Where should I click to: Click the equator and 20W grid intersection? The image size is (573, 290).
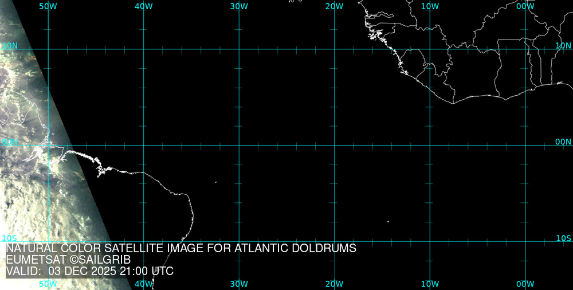point(335,145)
